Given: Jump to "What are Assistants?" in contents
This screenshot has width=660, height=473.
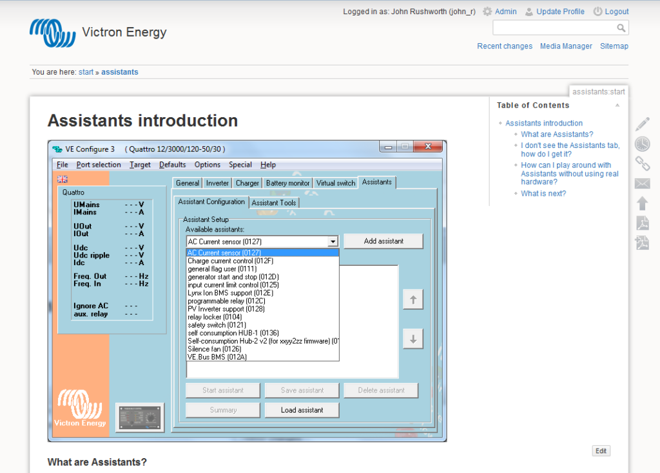Looking at the screenshot, I should pyautogui.click(x=557, y=134).
